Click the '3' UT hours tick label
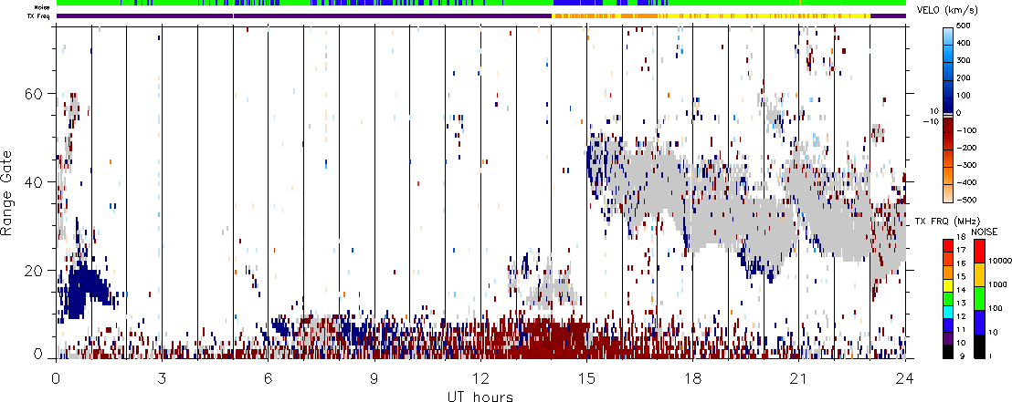This screenshot has height=402, width=1012. (x=162, y=378)
